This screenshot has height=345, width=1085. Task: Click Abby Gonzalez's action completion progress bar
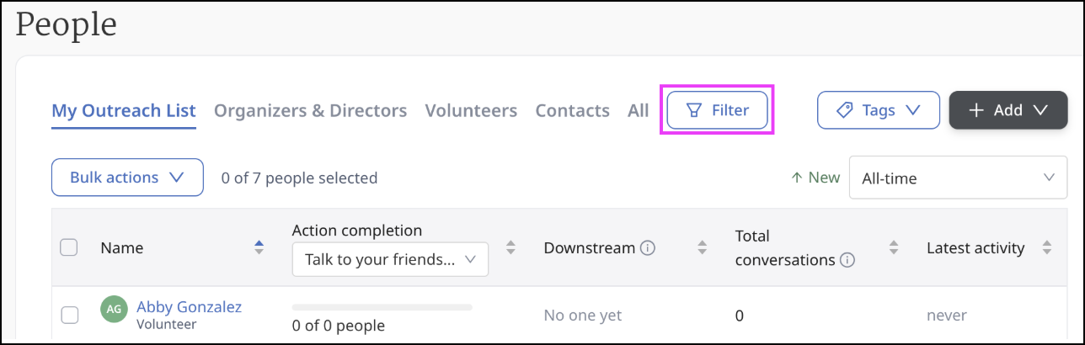pos(382,307)
